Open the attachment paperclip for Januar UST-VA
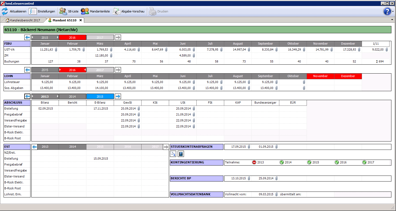The image size is (396, 211). (x=56, y=50)
